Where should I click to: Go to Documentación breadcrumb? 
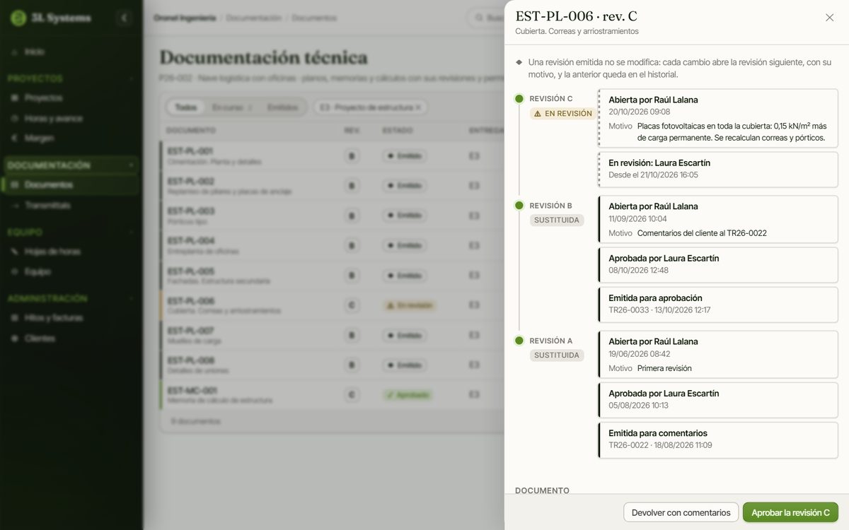tap(253, 18)
